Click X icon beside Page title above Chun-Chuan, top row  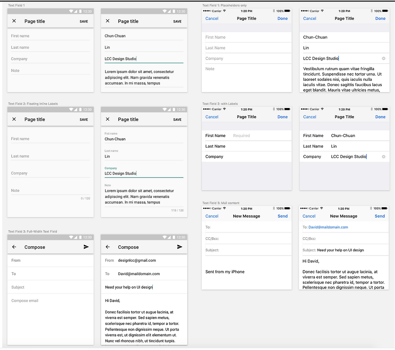(107, 21)
